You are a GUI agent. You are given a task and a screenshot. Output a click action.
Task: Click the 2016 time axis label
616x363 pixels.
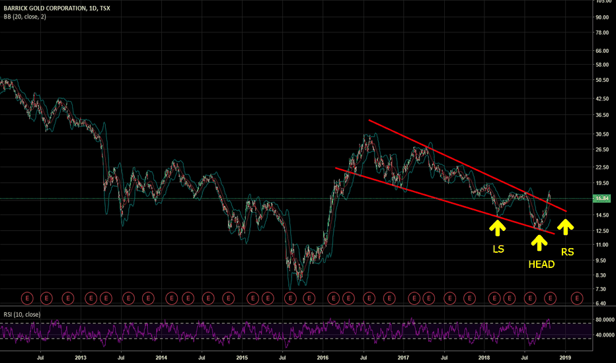[323, 358]
